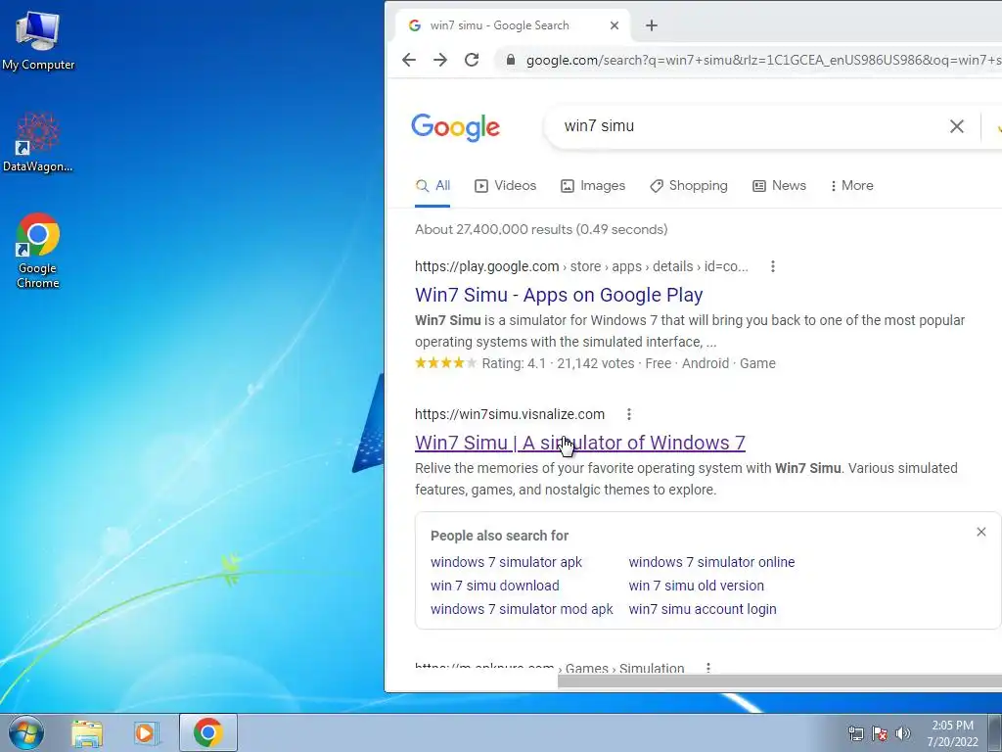
Task: View site info via the lock icon
Action: [510, 60]
